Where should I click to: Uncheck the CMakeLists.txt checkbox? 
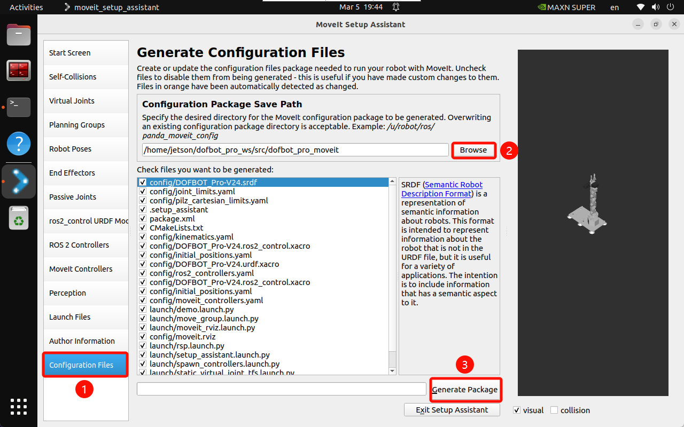143,228
